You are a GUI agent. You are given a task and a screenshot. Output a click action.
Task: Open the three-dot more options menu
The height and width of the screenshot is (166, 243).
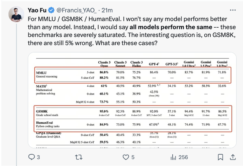pyautogui.click(x=233, y=9)
